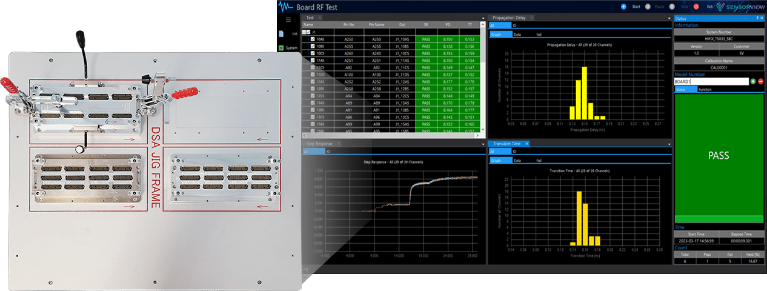This screenshot has width=767, height=291.
Task: Select the Test tab
Action: tap(310, 18)
